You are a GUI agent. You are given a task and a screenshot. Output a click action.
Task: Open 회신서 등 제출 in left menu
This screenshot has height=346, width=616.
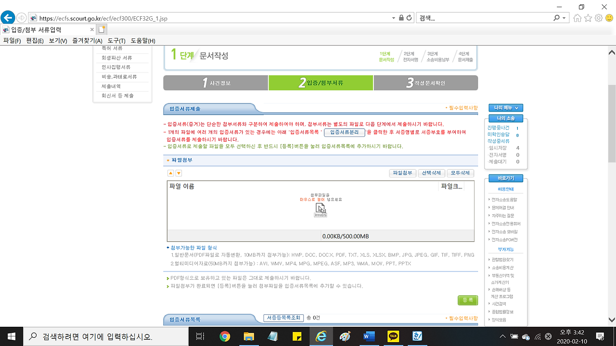pos(117,96)
